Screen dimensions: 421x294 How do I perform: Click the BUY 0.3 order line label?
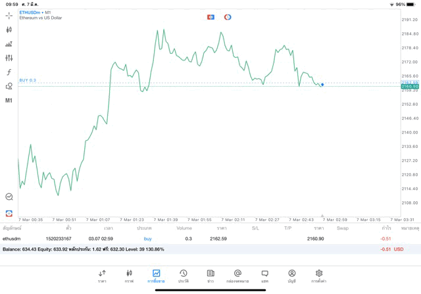(x=28, y=80)
